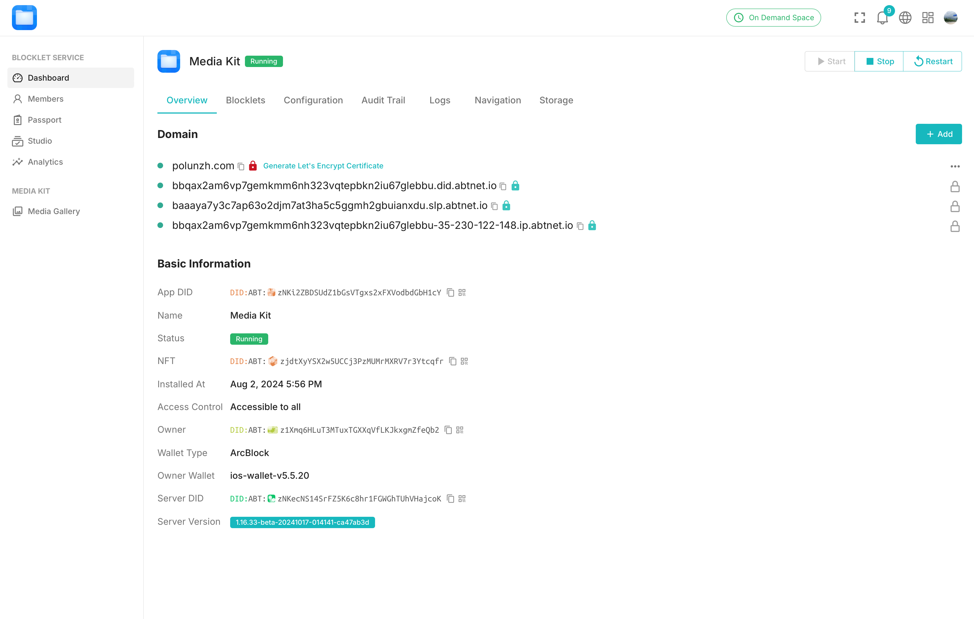Show QR code for Owner DID
The width and height of the screenshot is (974, 619).
click(459, 430)
